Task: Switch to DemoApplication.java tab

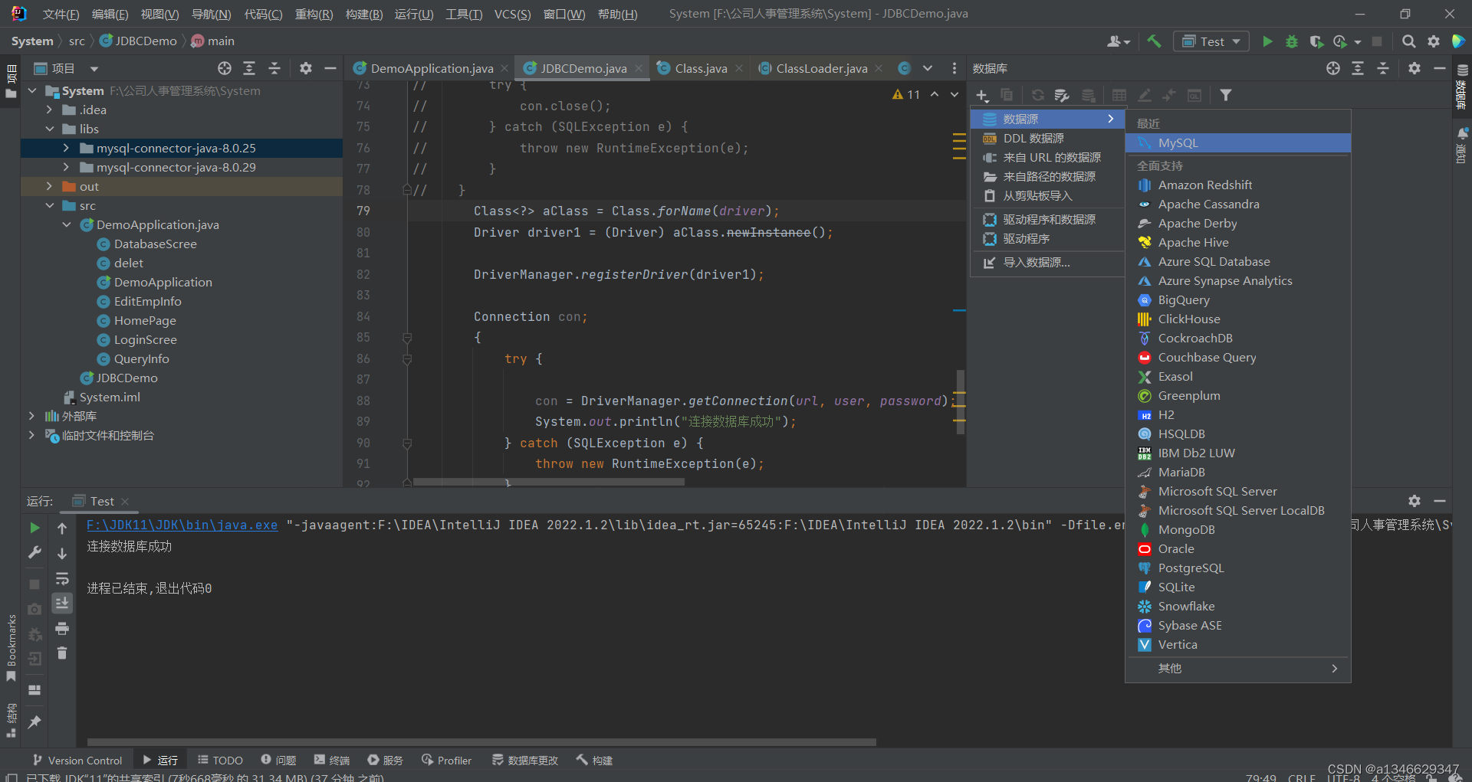Action: [432, 68]
